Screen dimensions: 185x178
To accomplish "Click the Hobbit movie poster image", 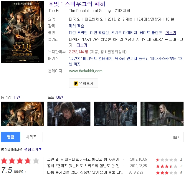I will [x=22, y=32].
